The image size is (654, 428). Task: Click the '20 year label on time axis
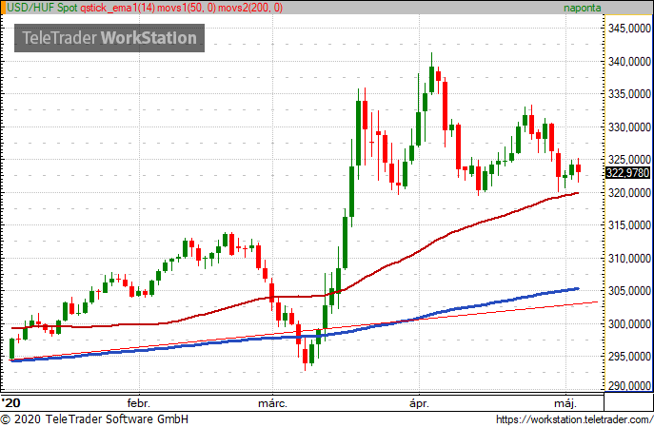pyautogui.click(x=10, y=403)
